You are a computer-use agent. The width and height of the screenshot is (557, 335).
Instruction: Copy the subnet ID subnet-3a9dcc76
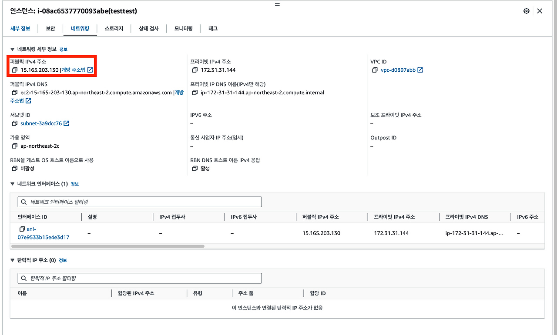(15, 123)
